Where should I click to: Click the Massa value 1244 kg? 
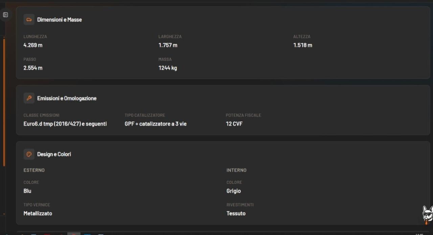pos(168,68)
